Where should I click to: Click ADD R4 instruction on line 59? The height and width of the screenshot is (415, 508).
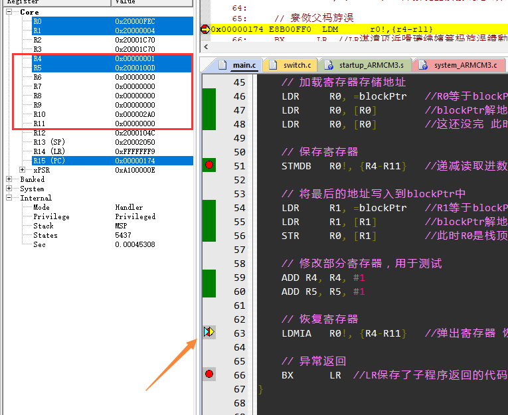pos(323,278)
